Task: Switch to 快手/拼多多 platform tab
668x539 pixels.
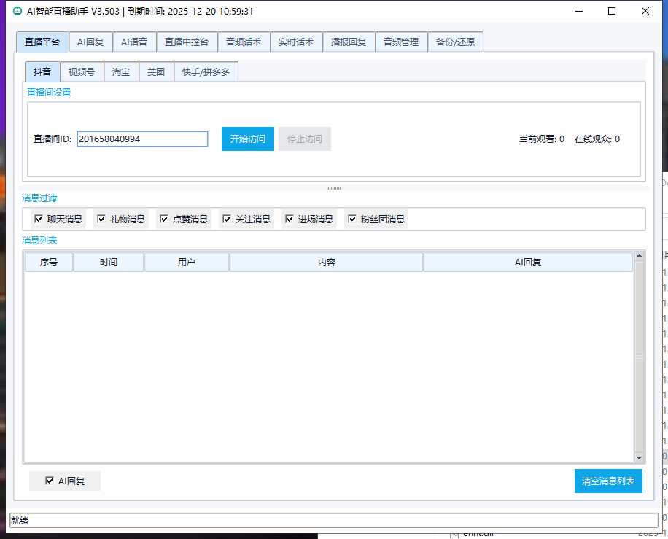Action: point(206,72)
